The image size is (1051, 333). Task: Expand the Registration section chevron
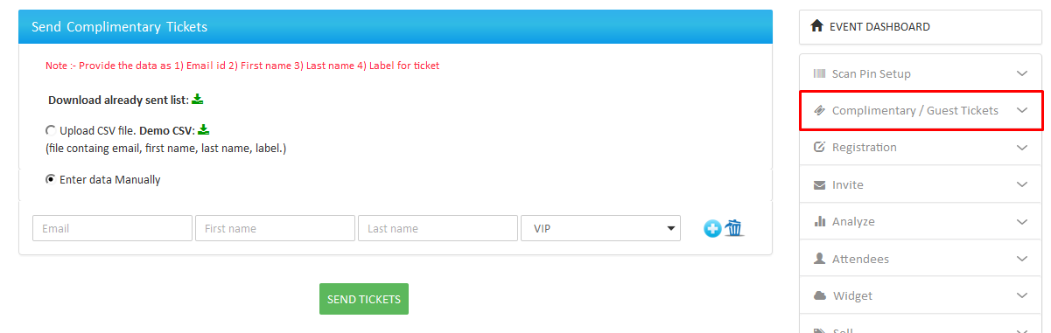coord(1021,148)
